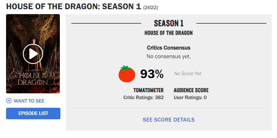
Task: Click House of the Dragon subtitle under Season 1
Action: pos(169,33)
